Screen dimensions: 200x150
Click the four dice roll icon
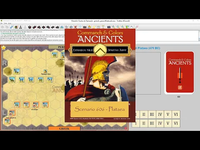click(x=43, y=27)
